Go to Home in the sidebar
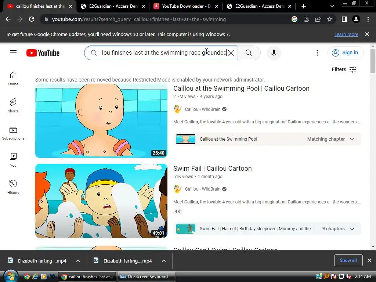This screenshot has width=376, height=282. point(13,79)
